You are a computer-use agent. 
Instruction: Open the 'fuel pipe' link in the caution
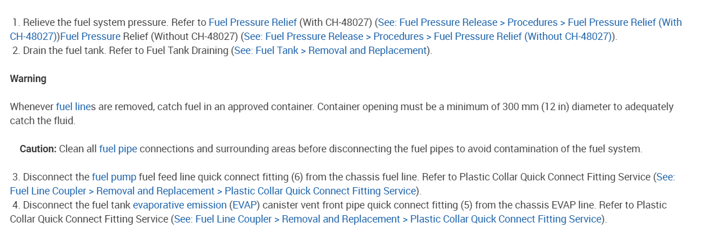coord(118,149)
